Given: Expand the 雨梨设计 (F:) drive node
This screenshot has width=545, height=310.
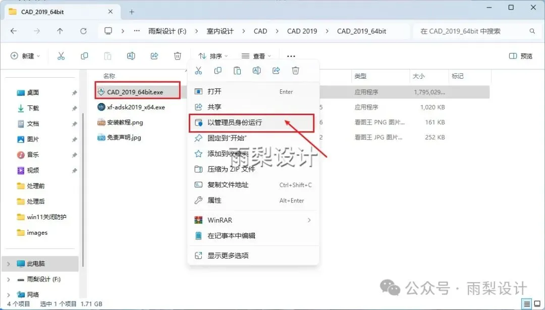Looking at the screenshot, I should coord(9,279).
